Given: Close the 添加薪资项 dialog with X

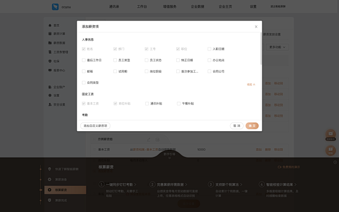Looking at the screenshot, I should [x=256, y=26].
